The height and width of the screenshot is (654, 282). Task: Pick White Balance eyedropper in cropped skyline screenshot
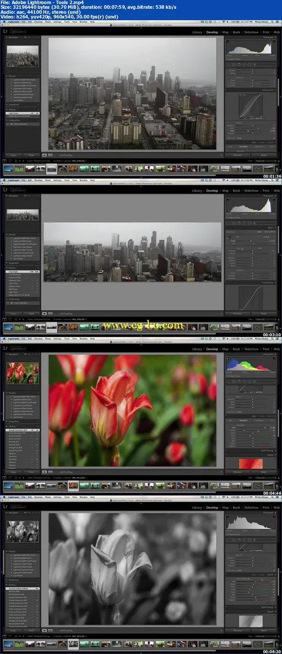pos(228,237)
